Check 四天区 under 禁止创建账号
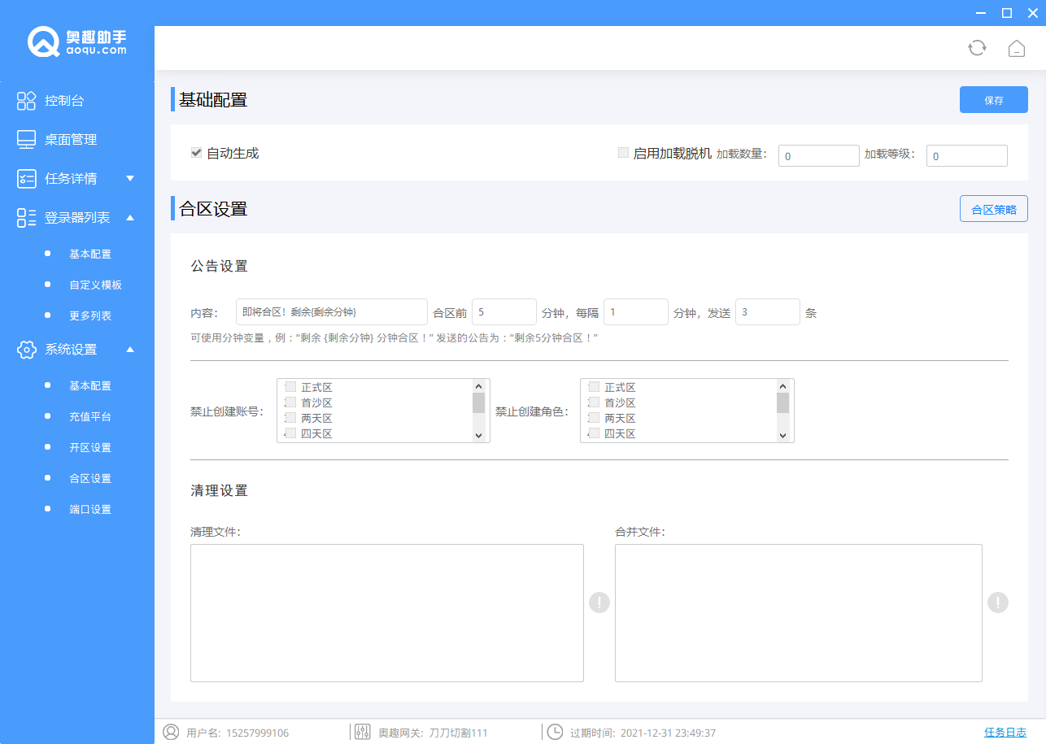The image size is (1046, 744). (x=290, y=433)
